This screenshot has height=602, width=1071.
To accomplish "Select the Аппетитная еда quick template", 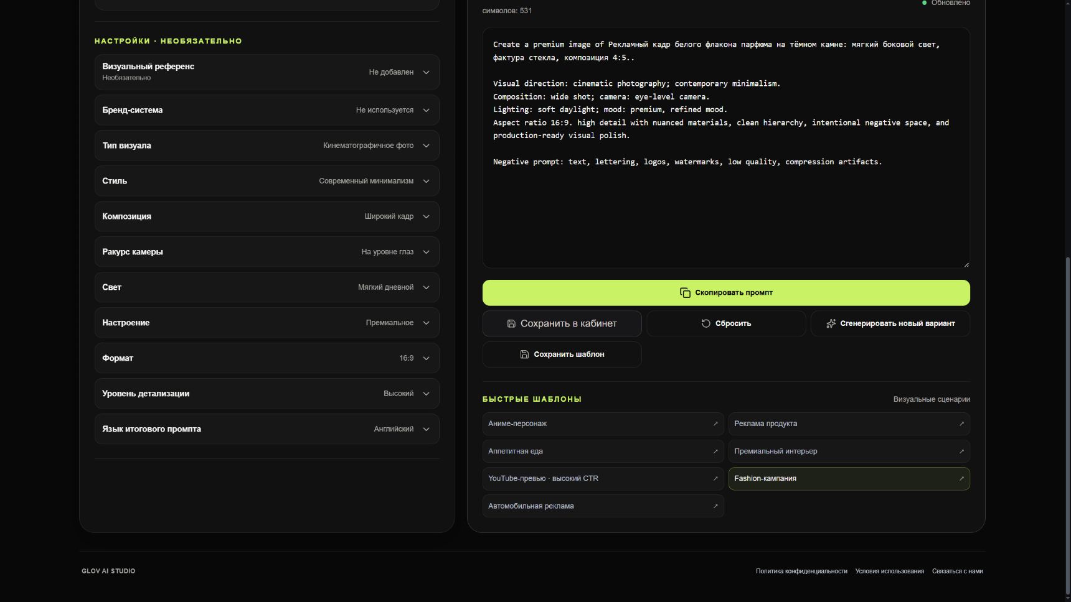I will click(x=603, y=451).
